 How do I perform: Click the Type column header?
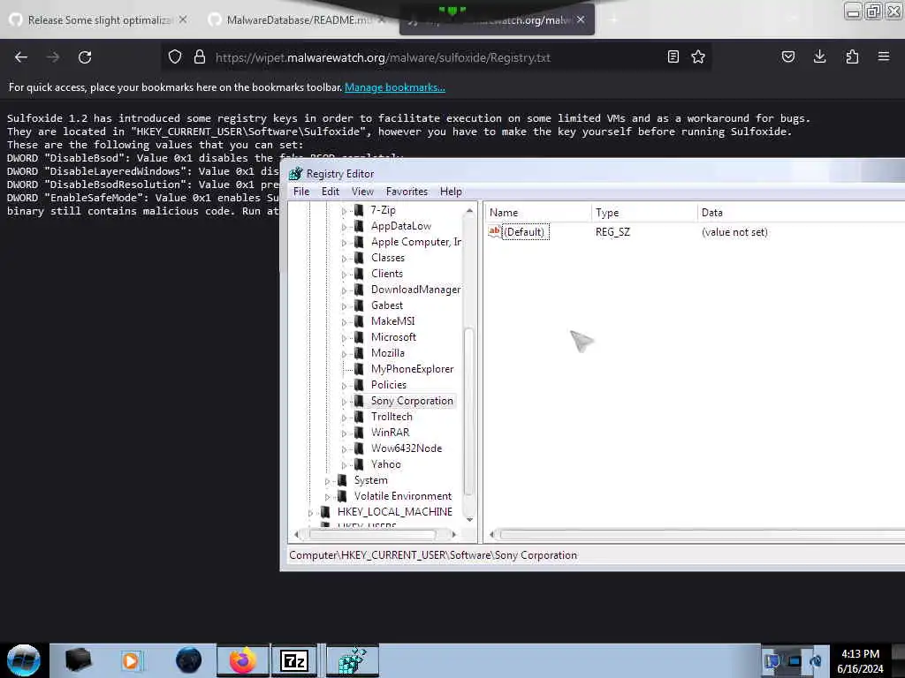pyautogui.click(x=643, y=213)
